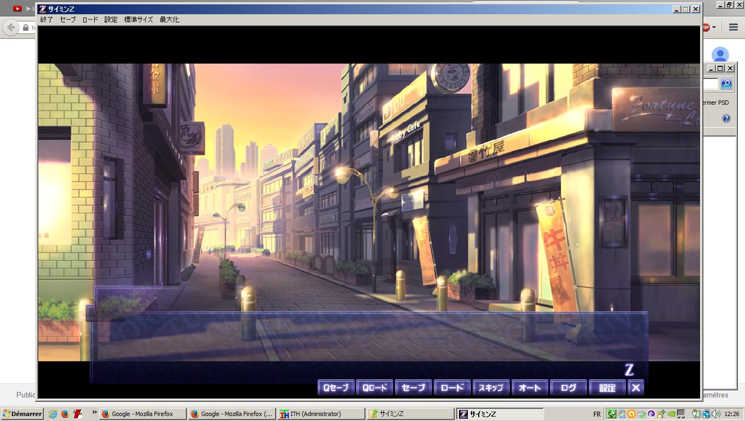
Task: Open 設定 from the bottom game bar
Action: point(607,388)
